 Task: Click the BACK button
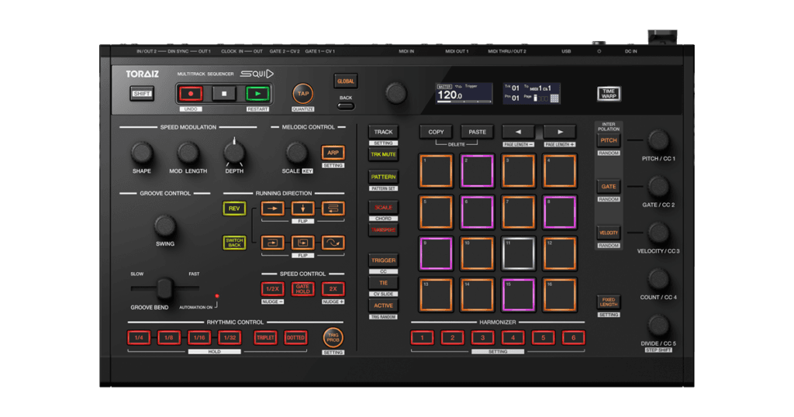pyautogui.click(x=346, y=106)
